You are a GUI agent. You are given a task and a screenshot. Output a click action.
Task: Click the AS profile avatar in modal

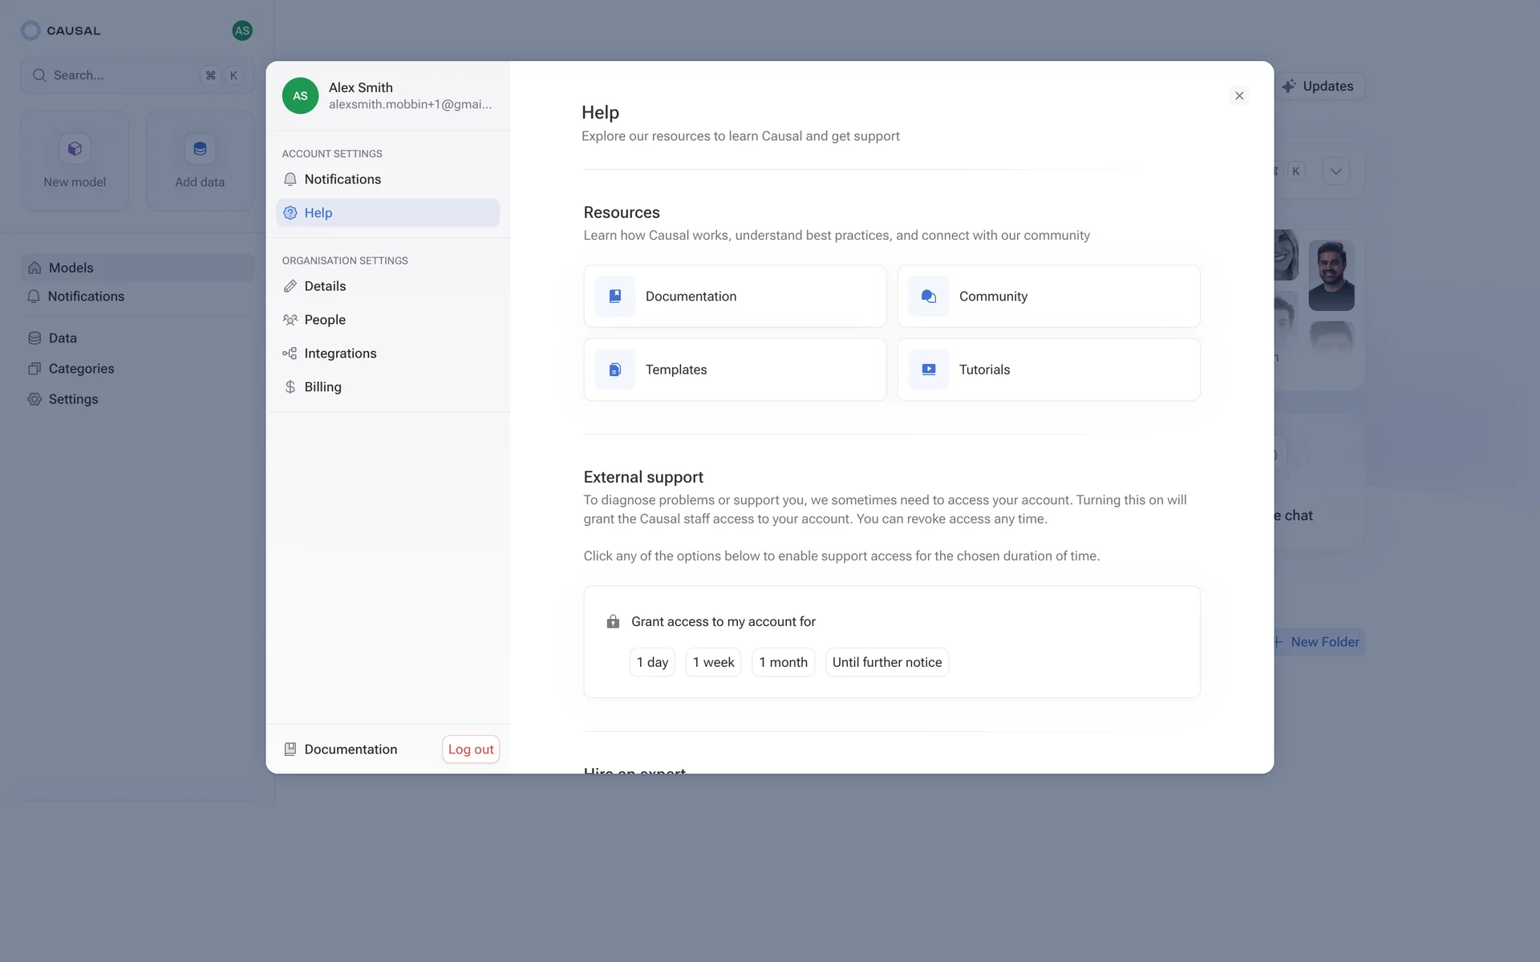(300, 95)
